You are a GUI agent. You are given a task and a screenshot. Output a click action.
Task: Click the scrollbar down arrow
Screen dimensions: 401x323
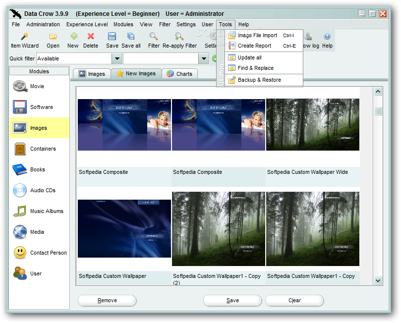click(x=378, y=280)
